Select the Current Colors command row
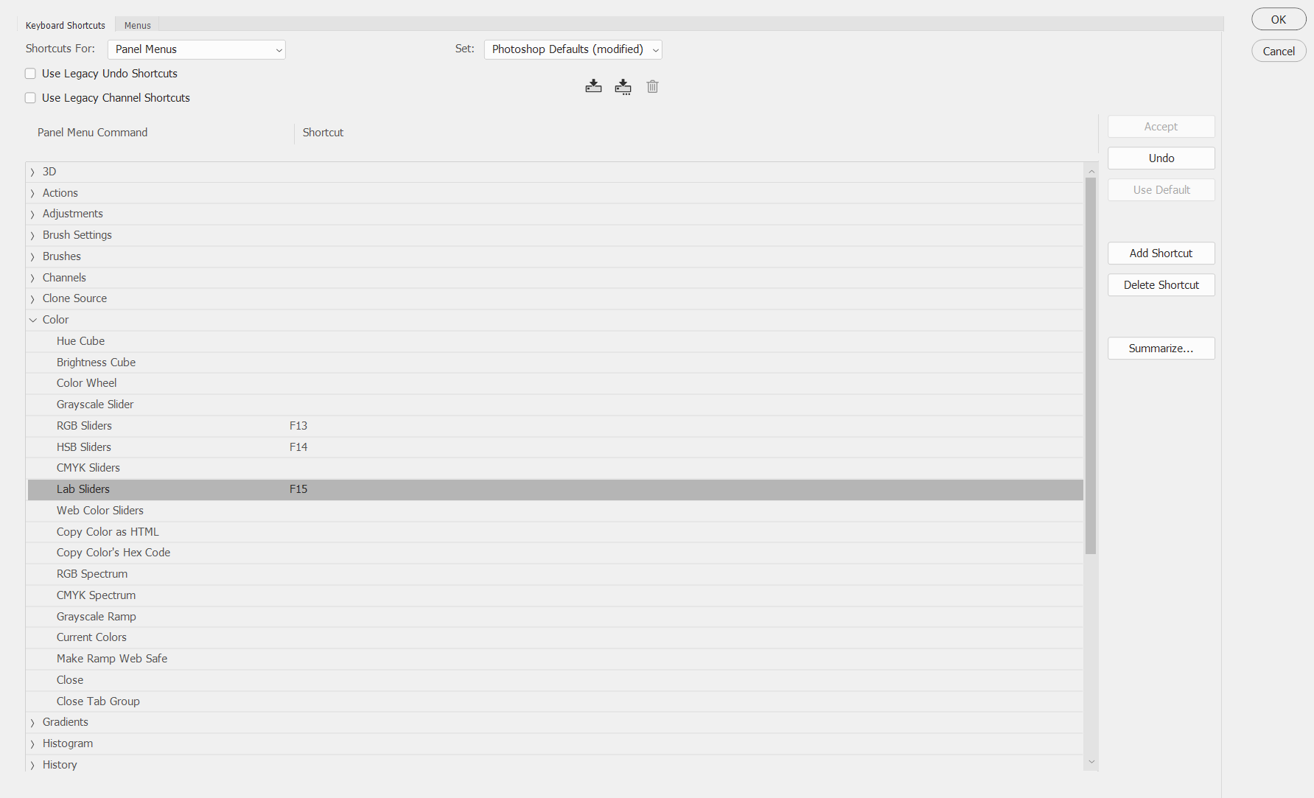This screenshot has height=798, width=1314. pos(555,637)
